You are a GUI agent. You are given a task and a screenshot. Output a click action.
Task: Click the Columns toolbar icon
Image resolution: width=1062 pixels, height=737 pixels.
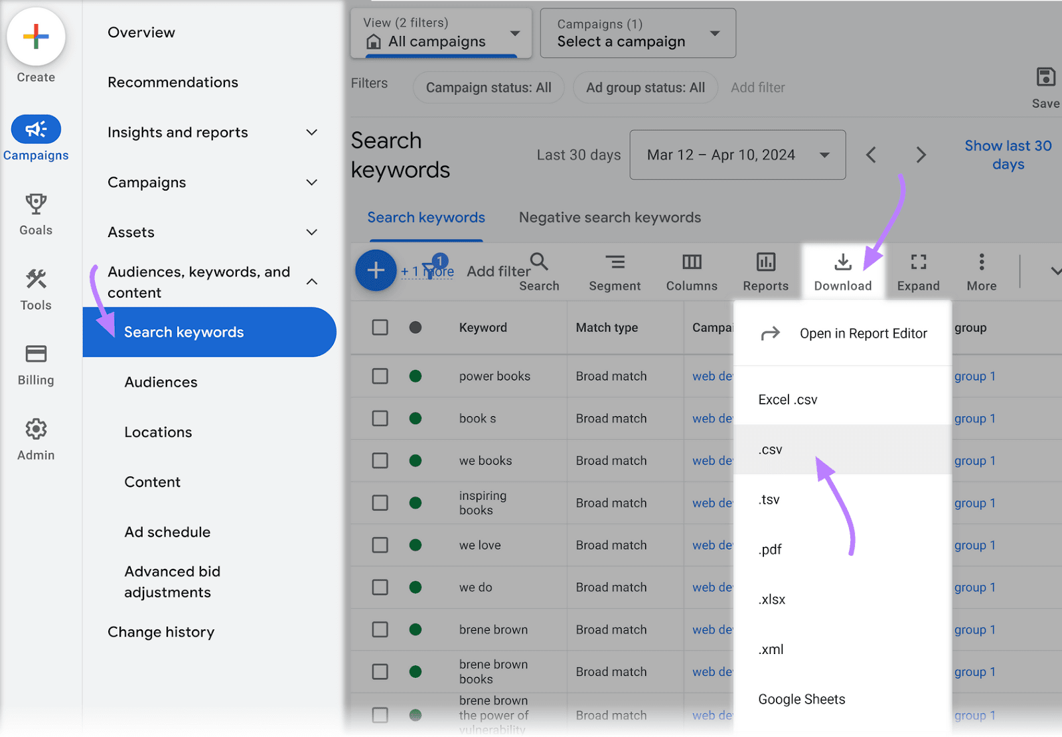click(692, 263)
